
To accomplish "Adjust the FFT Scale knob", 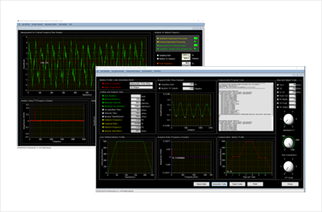I will coord(288,166).
